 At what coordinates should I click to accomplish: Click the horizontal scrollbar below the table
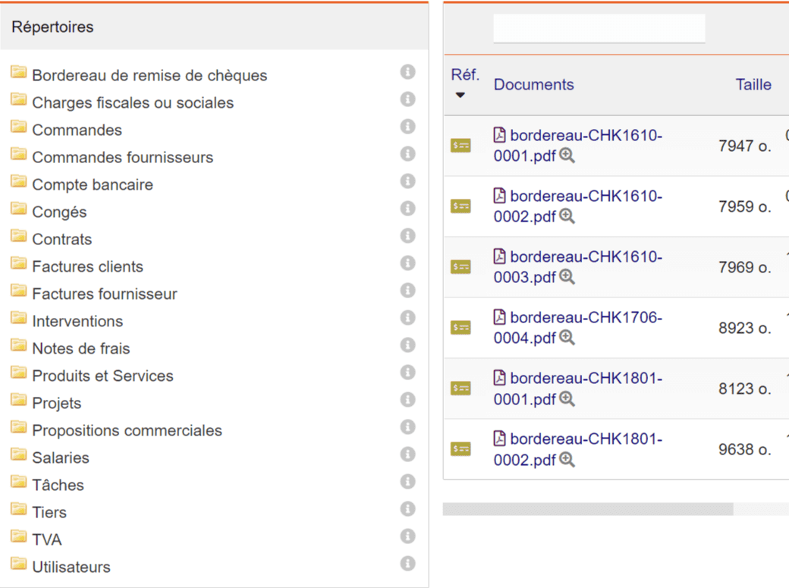(x=587, y=509)
